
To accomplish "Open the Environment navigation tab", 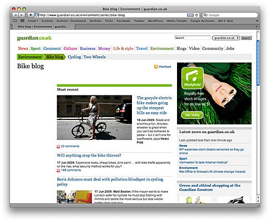I will tap(162, 48).
